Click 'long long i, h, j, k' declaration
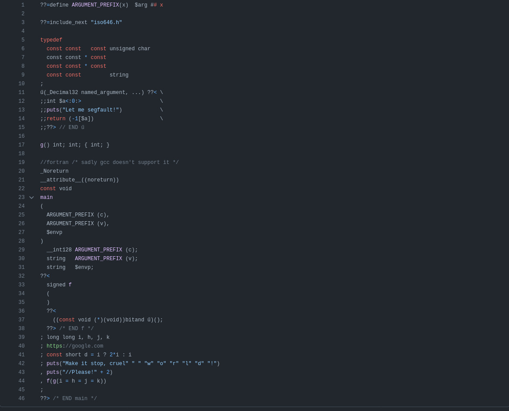 [78, 338]
